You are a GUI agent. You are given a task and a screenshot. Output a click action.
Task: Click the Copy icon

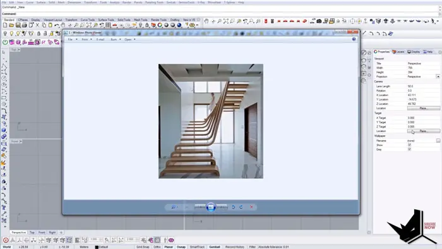point(44,25)
